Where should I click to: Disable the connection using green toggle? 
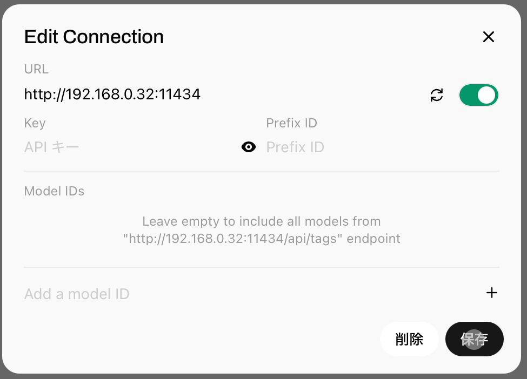[478, 95]
